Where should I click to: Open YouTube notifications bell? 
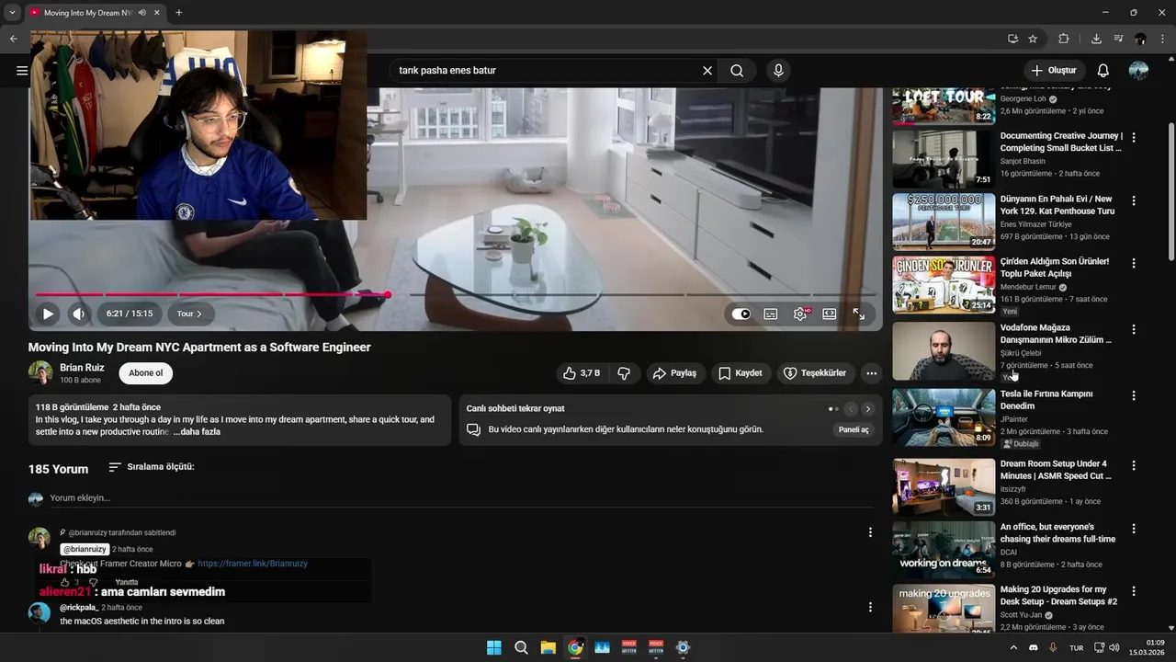(x=1103, y=71)
